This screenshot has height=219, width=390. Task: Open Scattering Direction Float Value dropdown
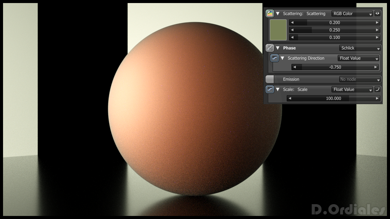(358, 58)
